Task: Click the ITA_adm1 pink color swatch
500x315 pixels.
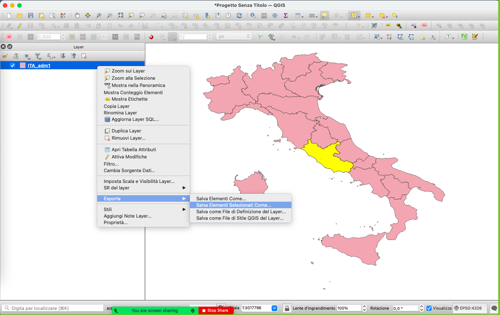Action: 23,65
